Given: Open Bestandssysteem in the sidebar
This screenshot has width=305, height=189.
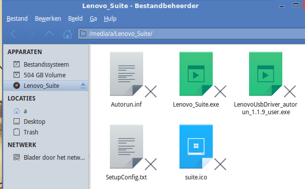Looking at the screenshot, I should 46,64.
